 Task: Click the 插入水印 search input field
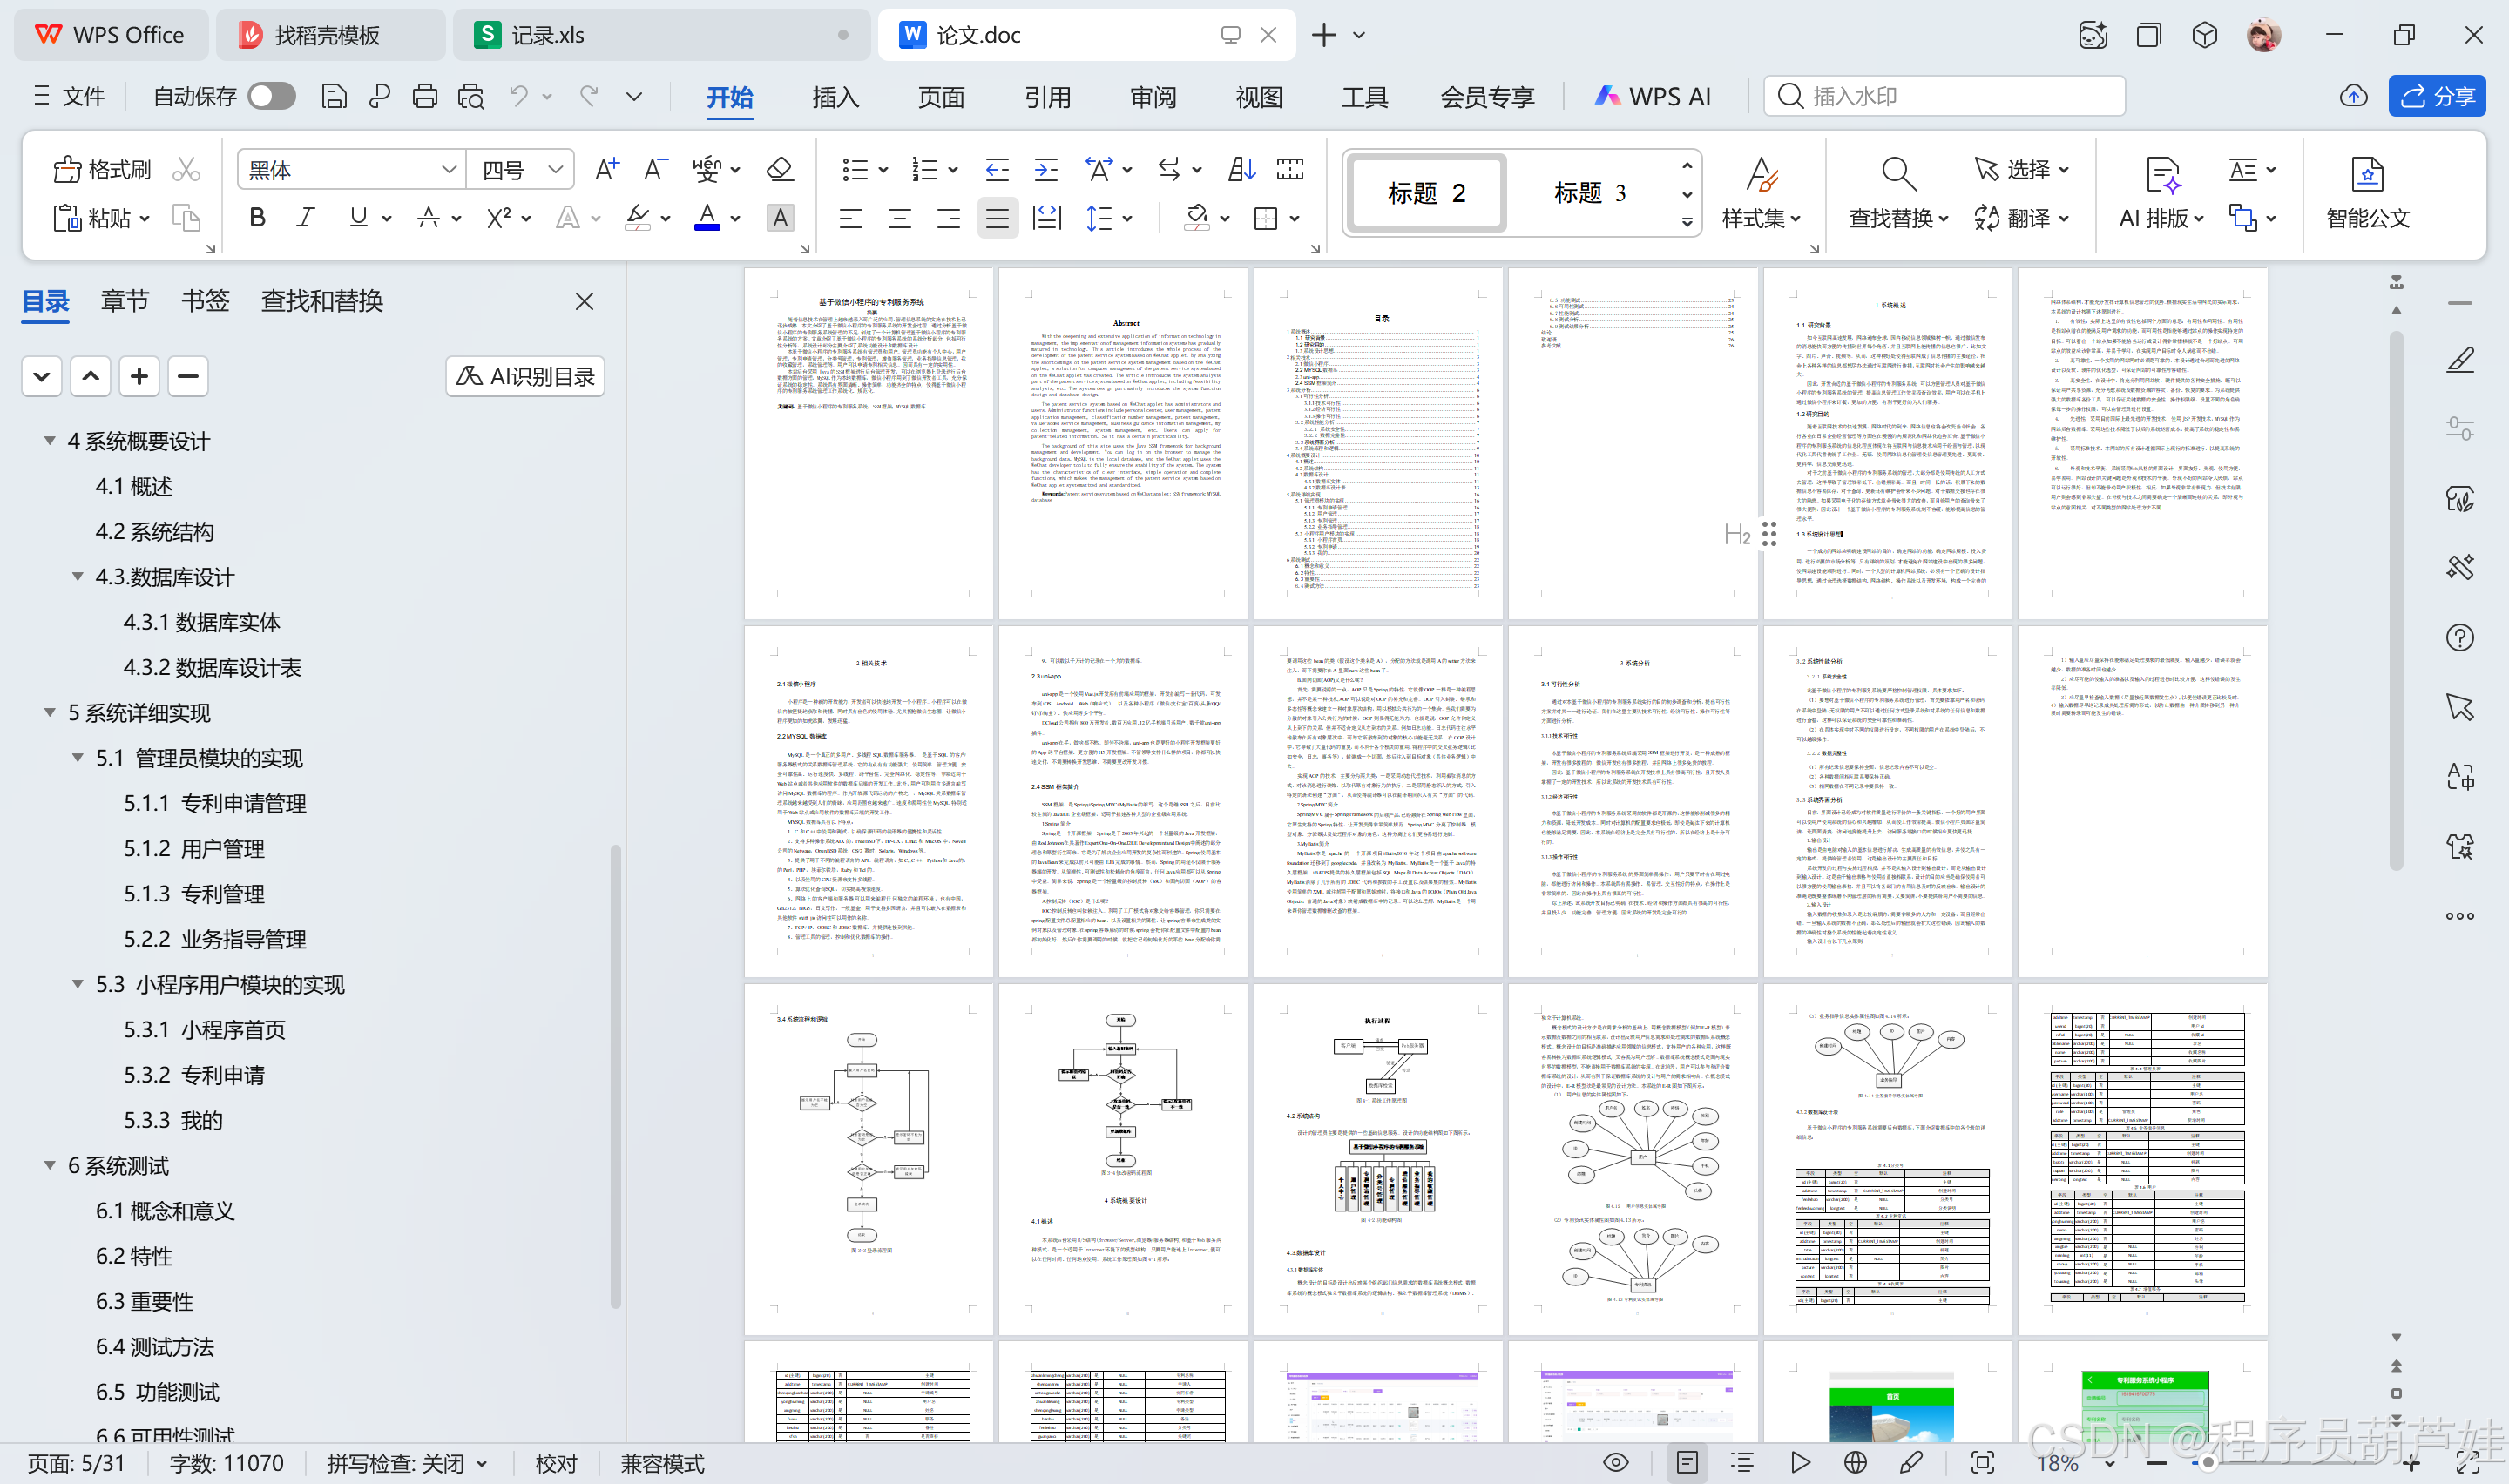1944,96
